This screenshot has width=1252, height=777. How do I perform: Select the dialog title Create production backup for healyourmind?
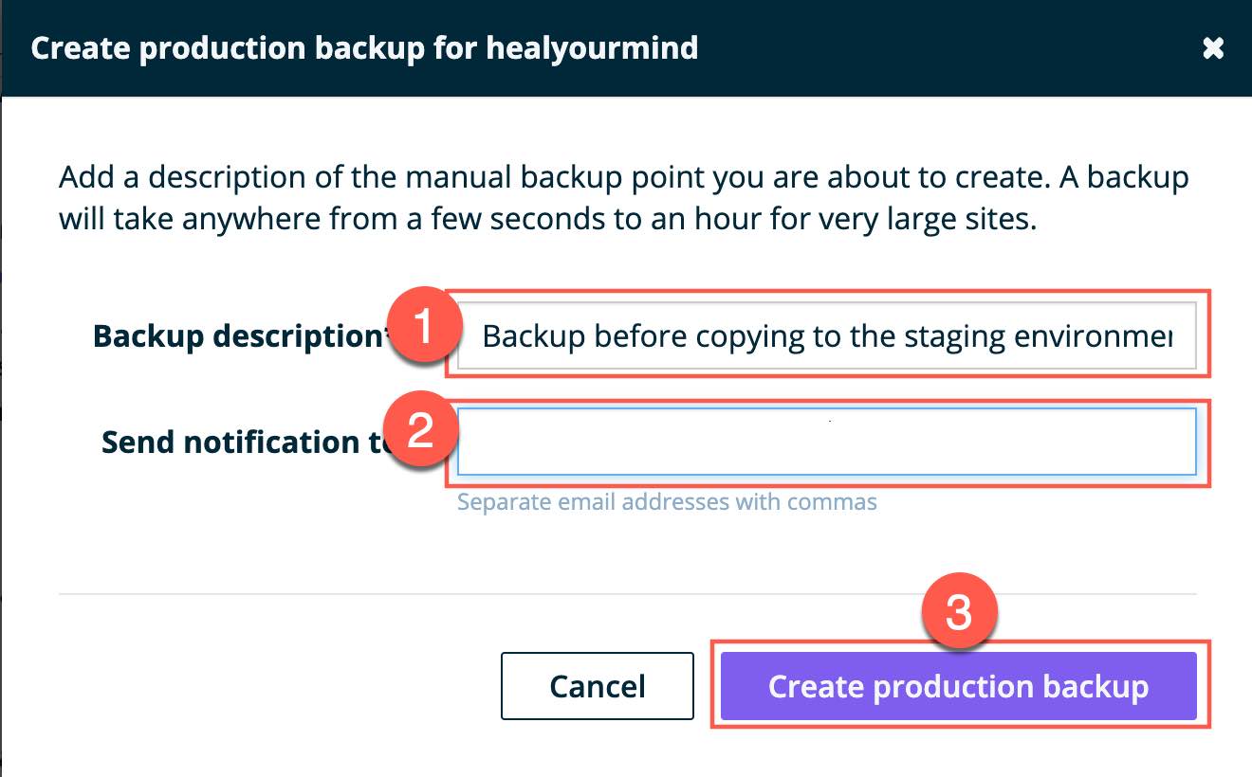365,47
